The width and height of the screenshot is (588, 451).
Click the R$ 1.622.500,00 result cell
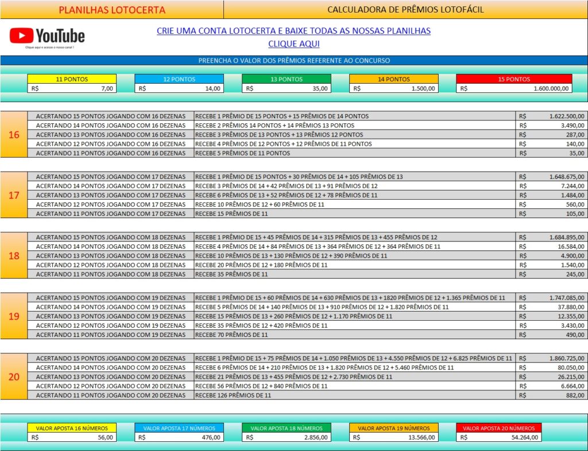tap(551, 116)
